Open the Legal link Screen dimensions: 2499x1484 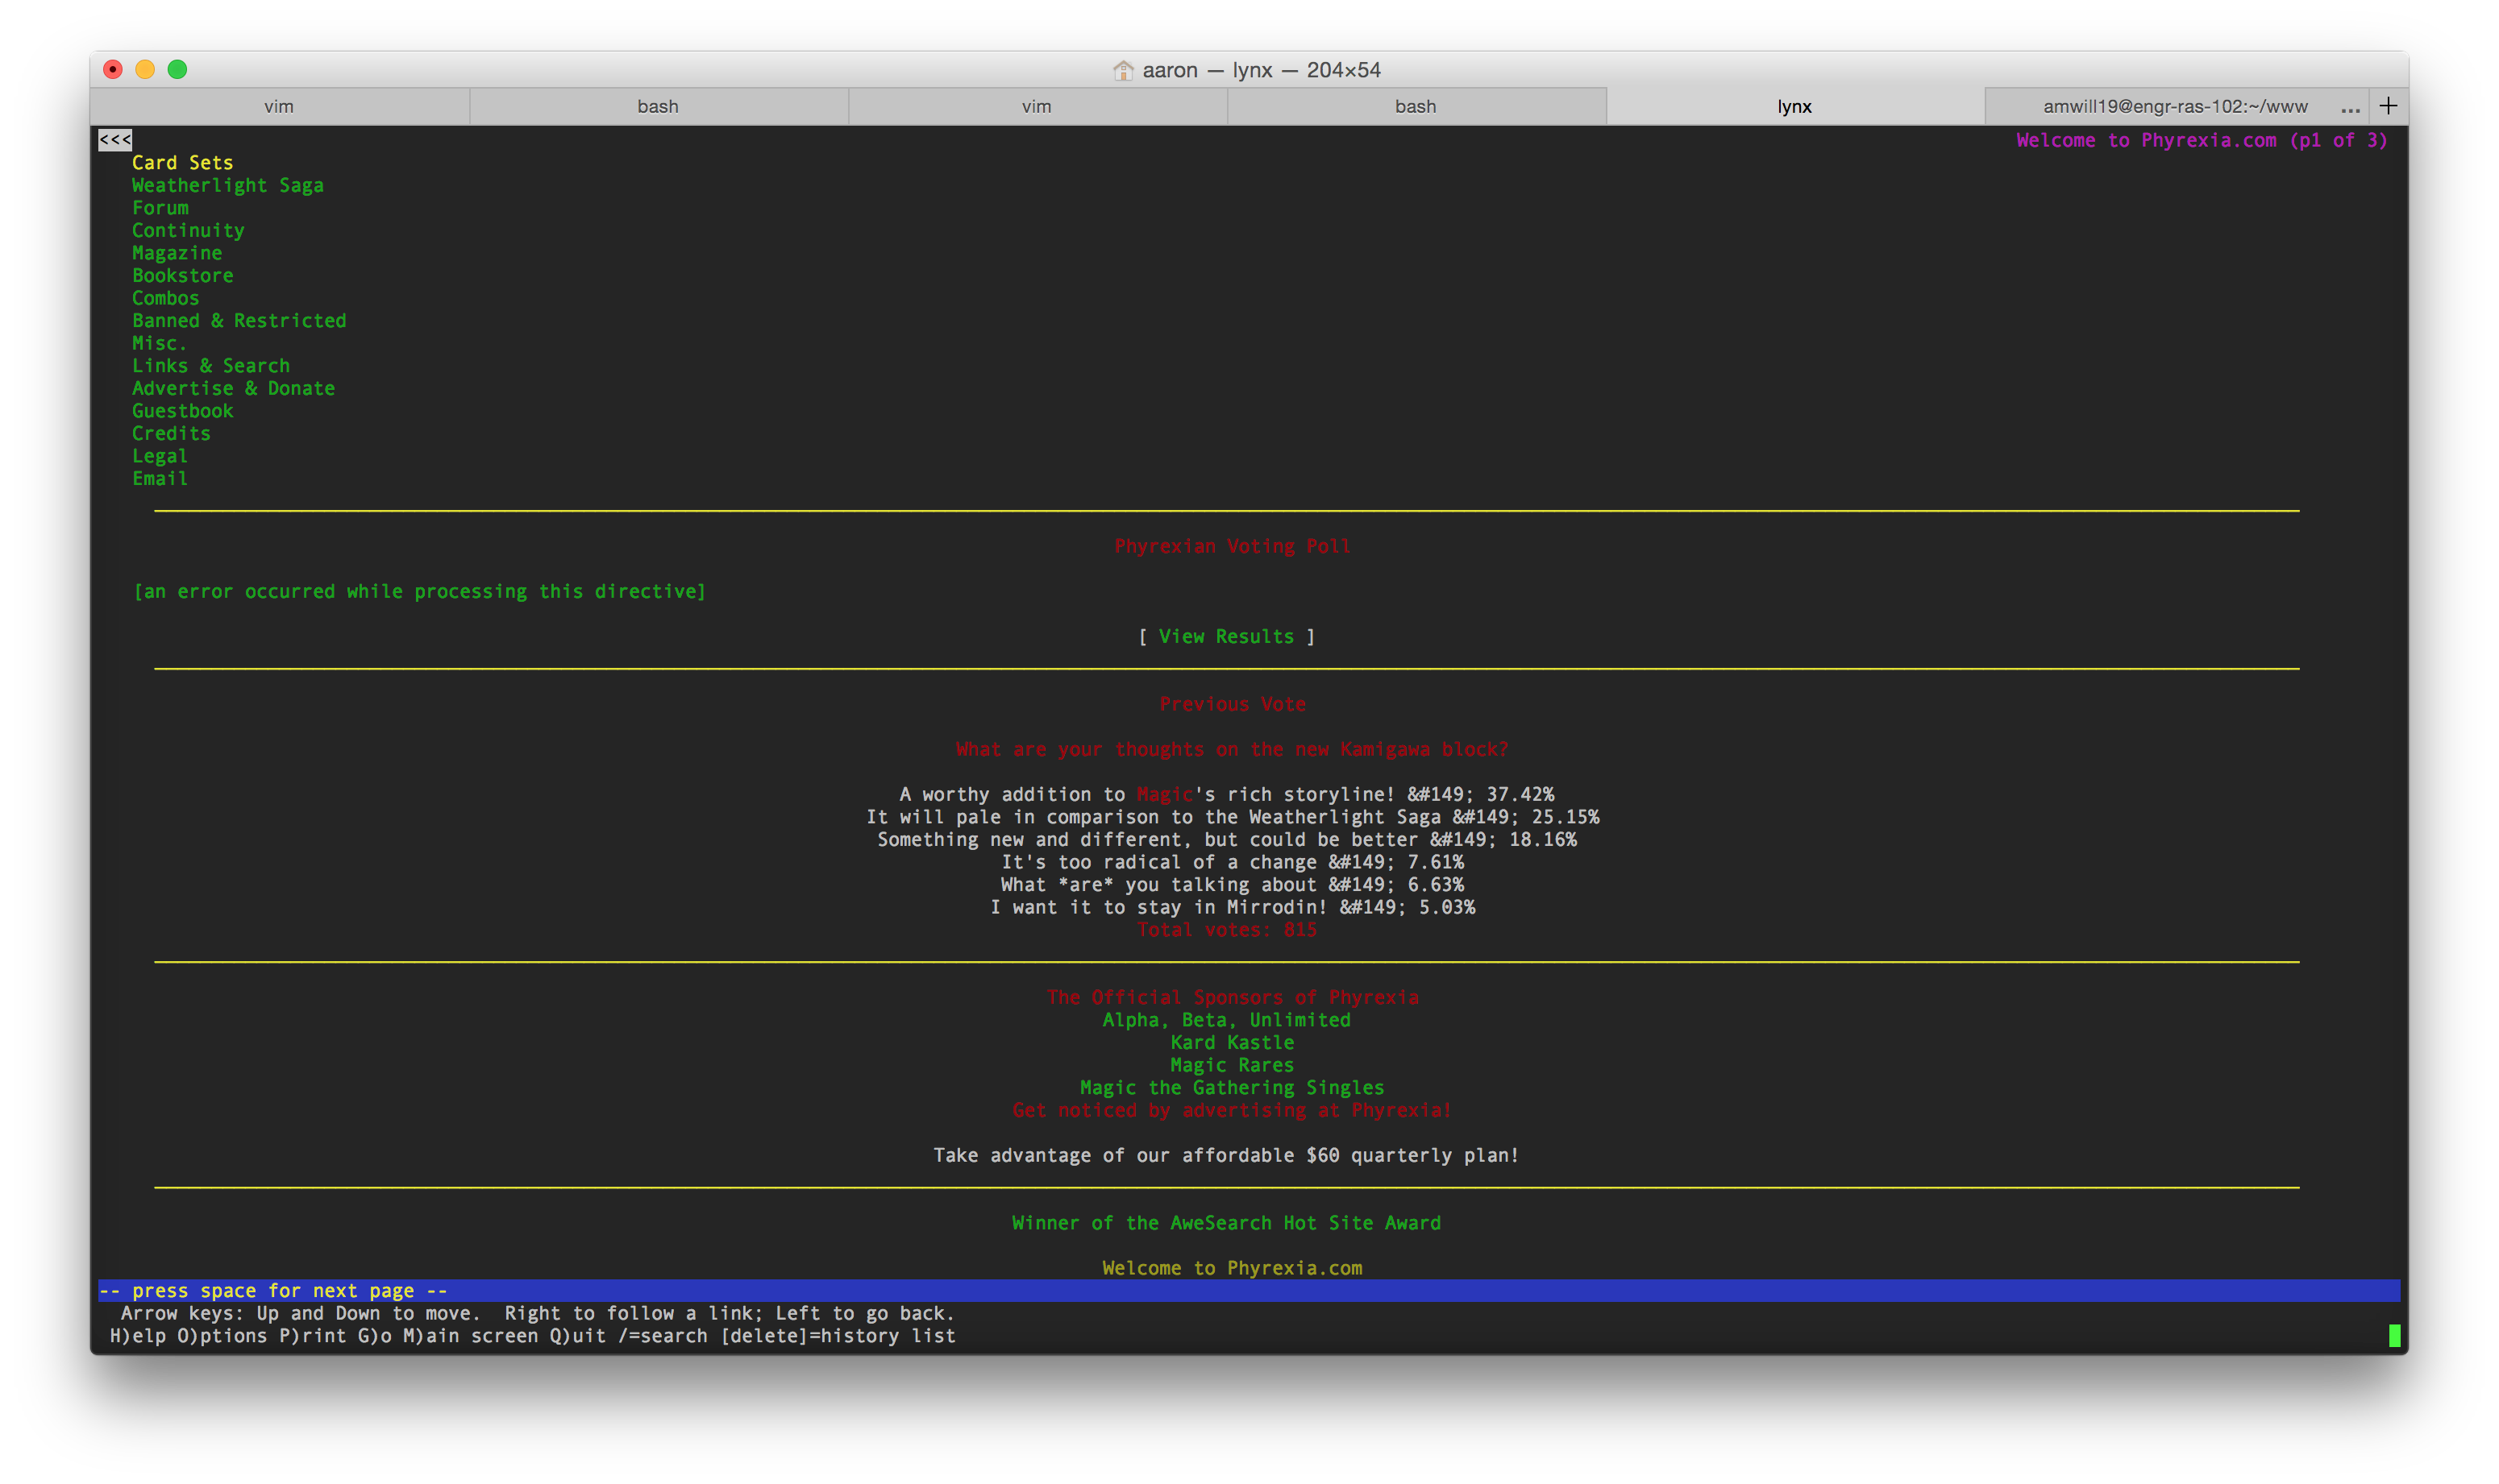tap(160, 456)
